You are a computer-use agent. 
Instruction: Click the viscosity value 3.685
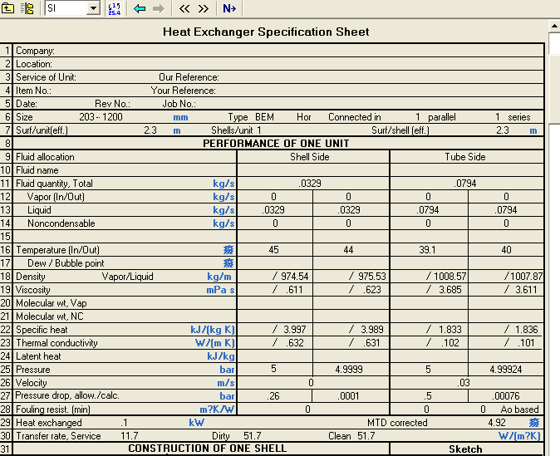[x=450, y=290]
